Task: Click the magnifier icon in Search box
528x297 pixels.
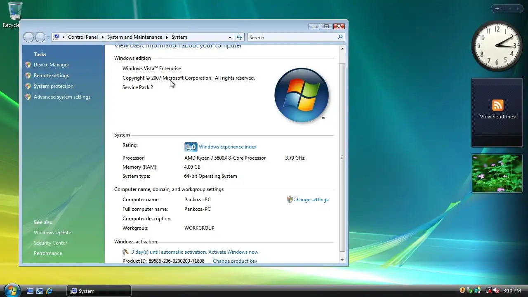Action: [340, 37]
